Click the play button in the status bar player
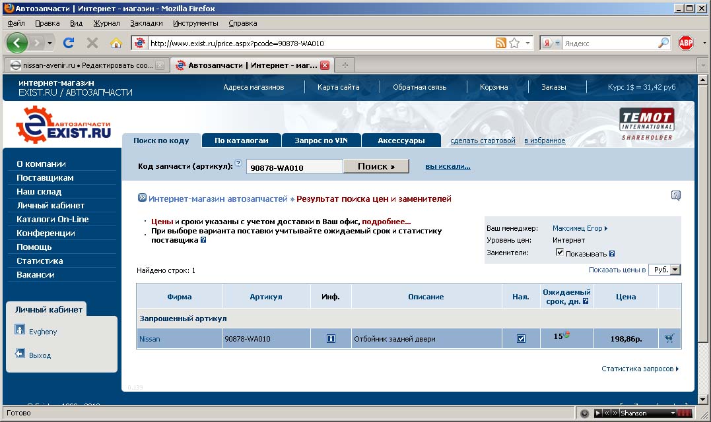The image size is (711, 422). pyautogui.click(x=597, y=413)
